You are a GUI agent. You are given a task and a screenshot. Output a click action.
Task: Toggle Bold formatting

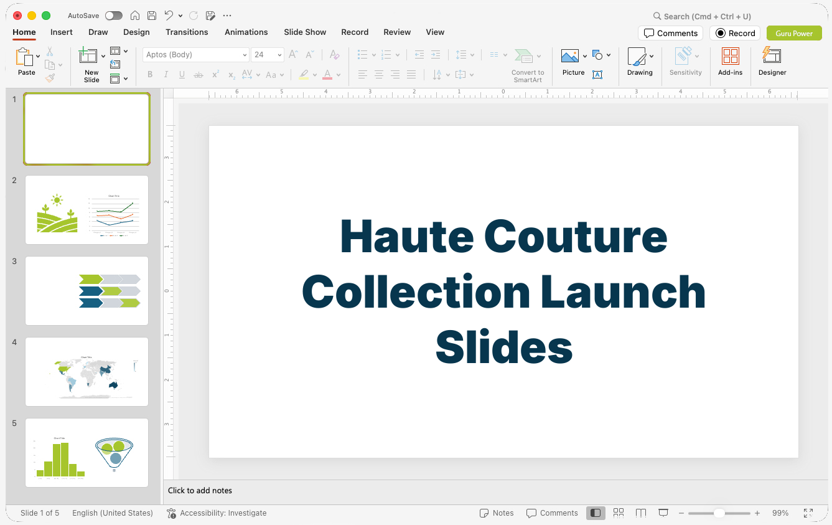[150, 75]
